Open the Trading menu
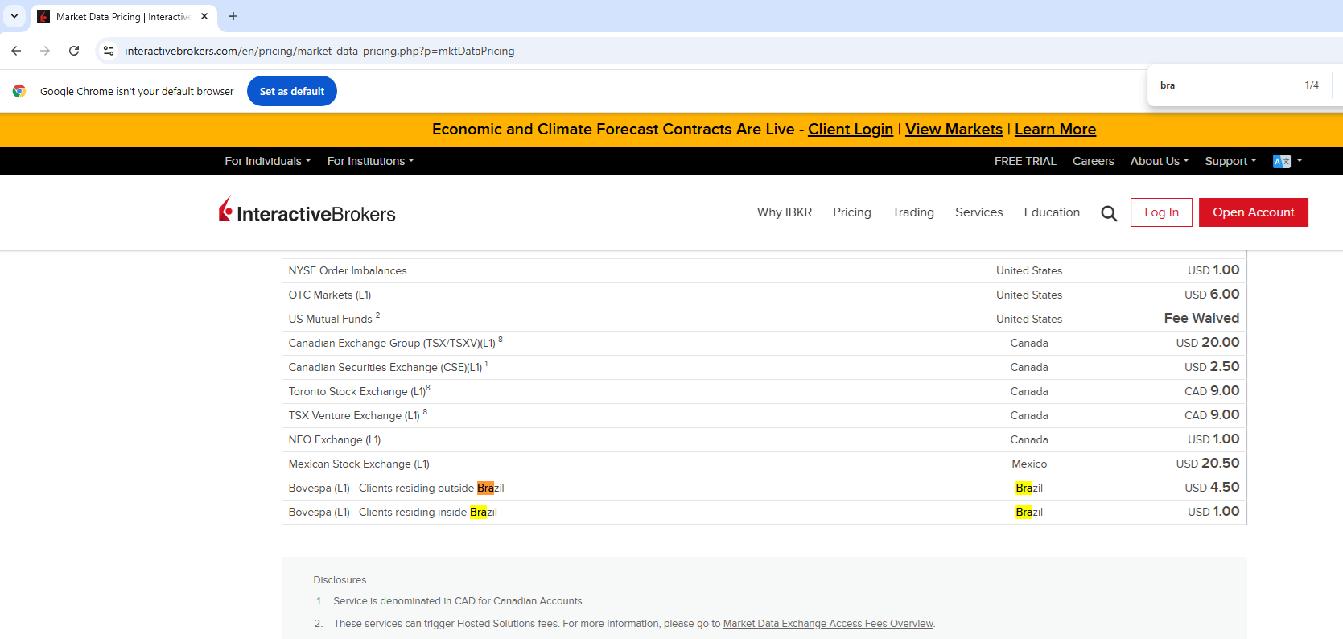Image resolution: width=1343 pixels, height=639 pixels. [x=913, y=212]
